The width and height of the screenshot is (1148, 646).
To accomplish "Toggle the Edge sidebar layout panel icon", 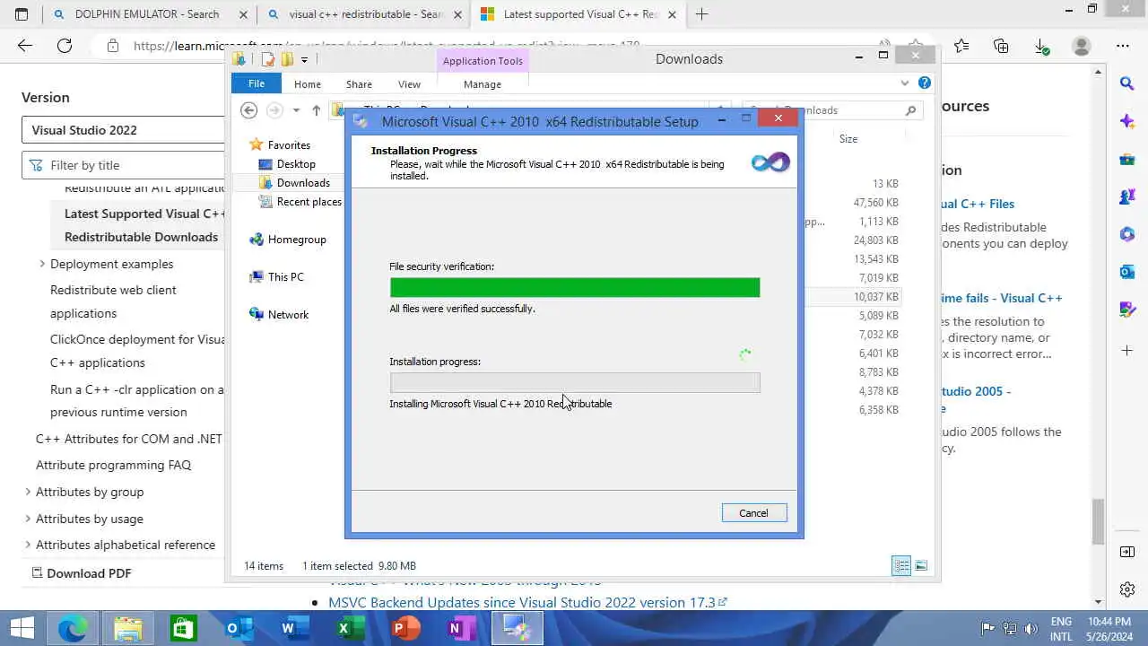I will click(x=1127, y=552).
